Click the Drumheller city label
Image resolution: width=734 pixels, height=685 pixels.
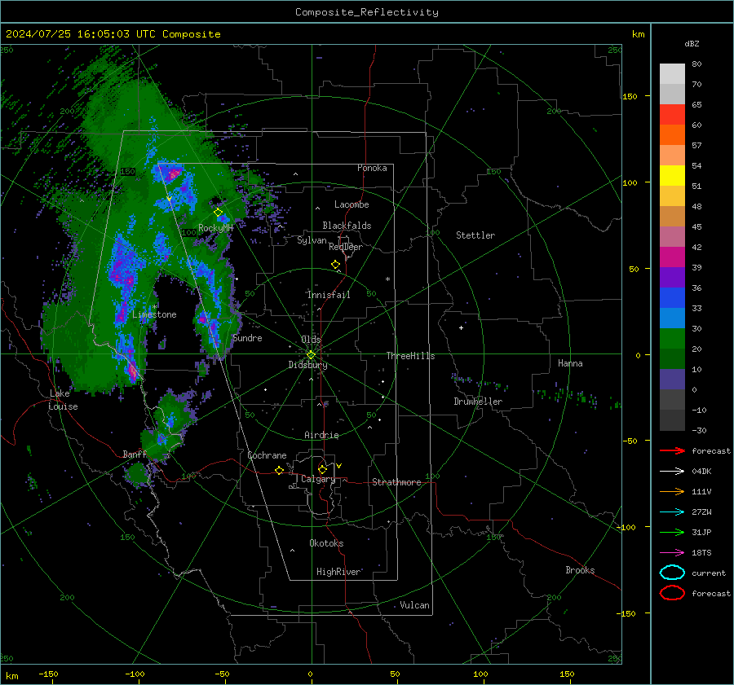(478, 402)
